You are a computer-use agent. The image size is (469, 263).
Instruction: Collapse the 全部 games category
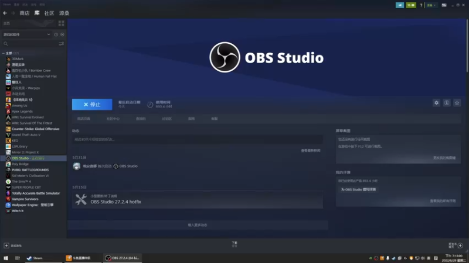click(4, 53)
